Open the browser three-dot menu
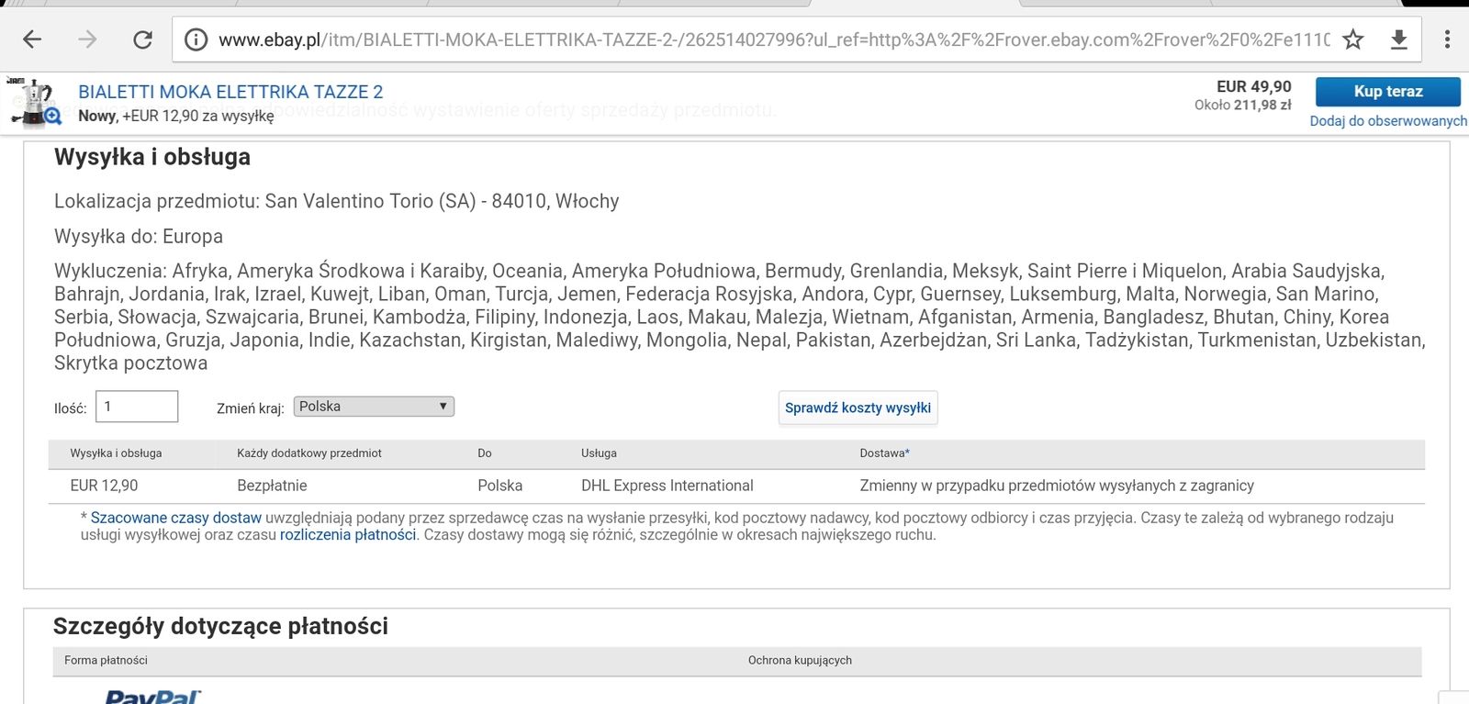Screen dimensions: 1469x704 1447,39
